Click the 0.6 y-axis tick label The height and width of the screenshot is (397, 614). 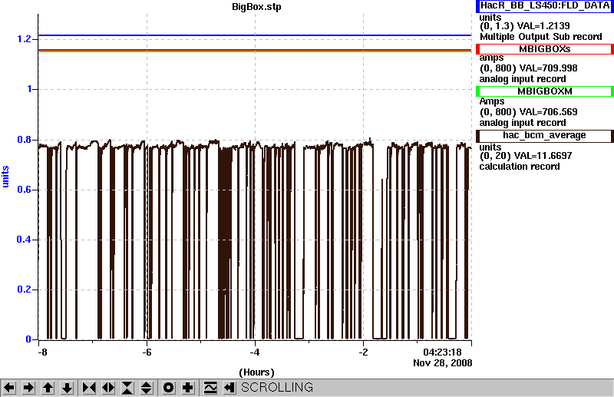point(24,190)
